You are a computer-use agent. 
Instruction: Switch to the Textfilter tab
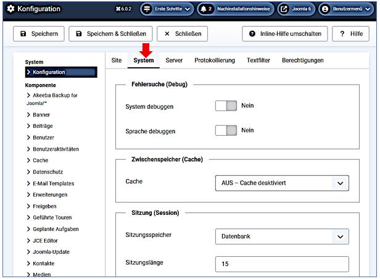(258, 60)
